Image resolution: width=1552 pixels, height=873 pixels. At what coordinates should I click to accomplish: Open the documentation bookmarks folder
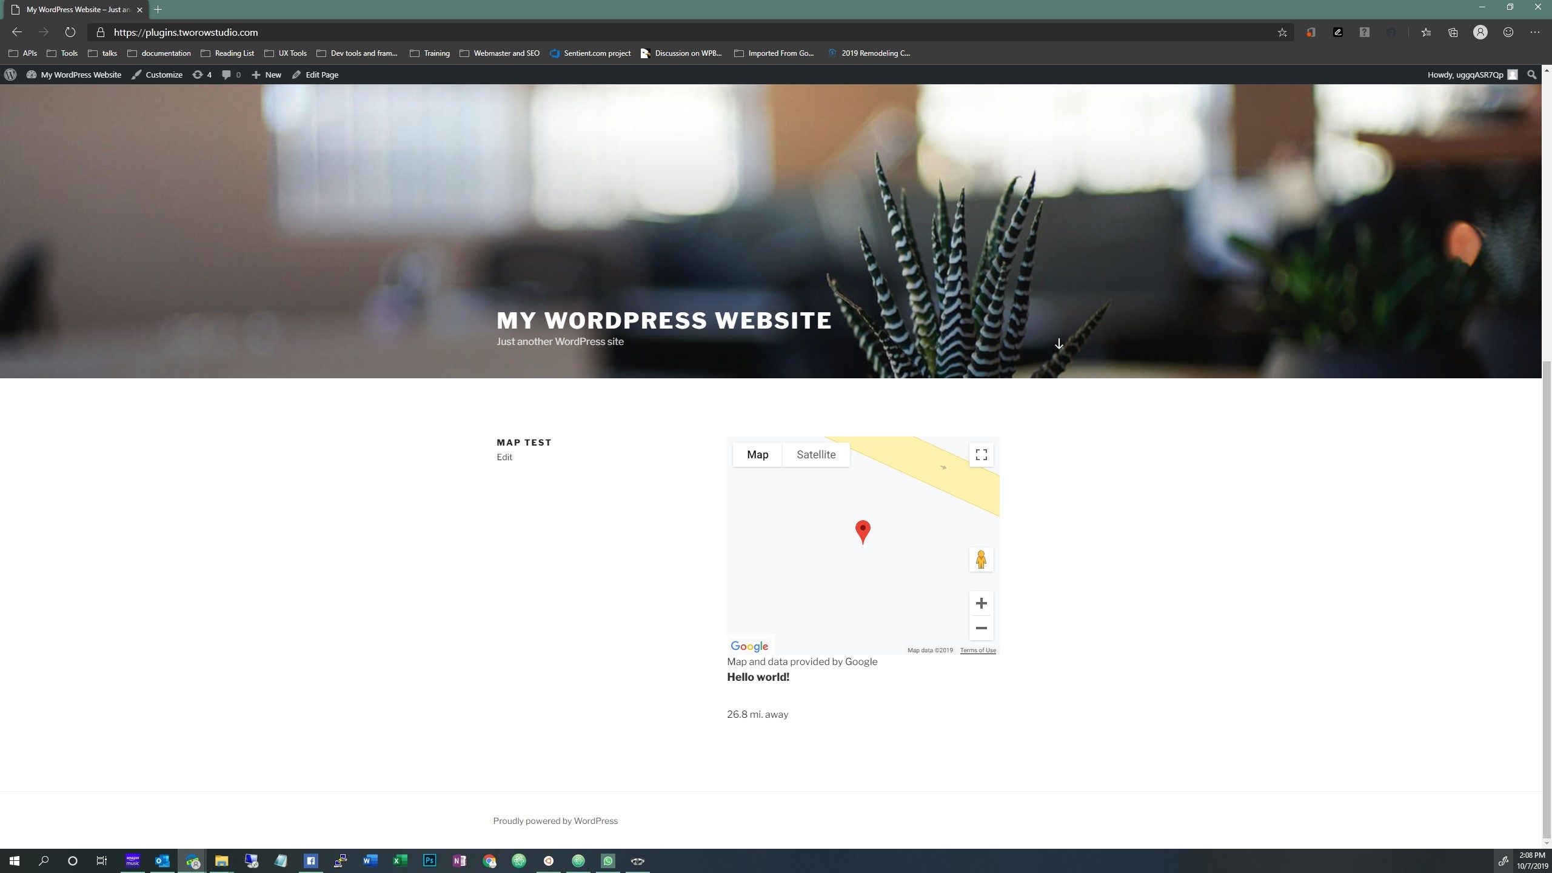click(x=159, y=53)
